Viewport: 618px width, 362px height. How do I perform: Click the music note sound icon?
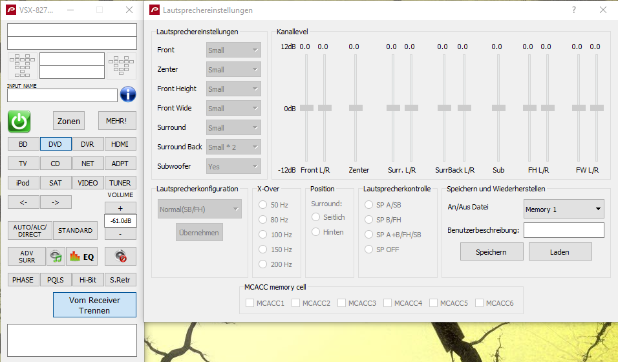[56, 257]
